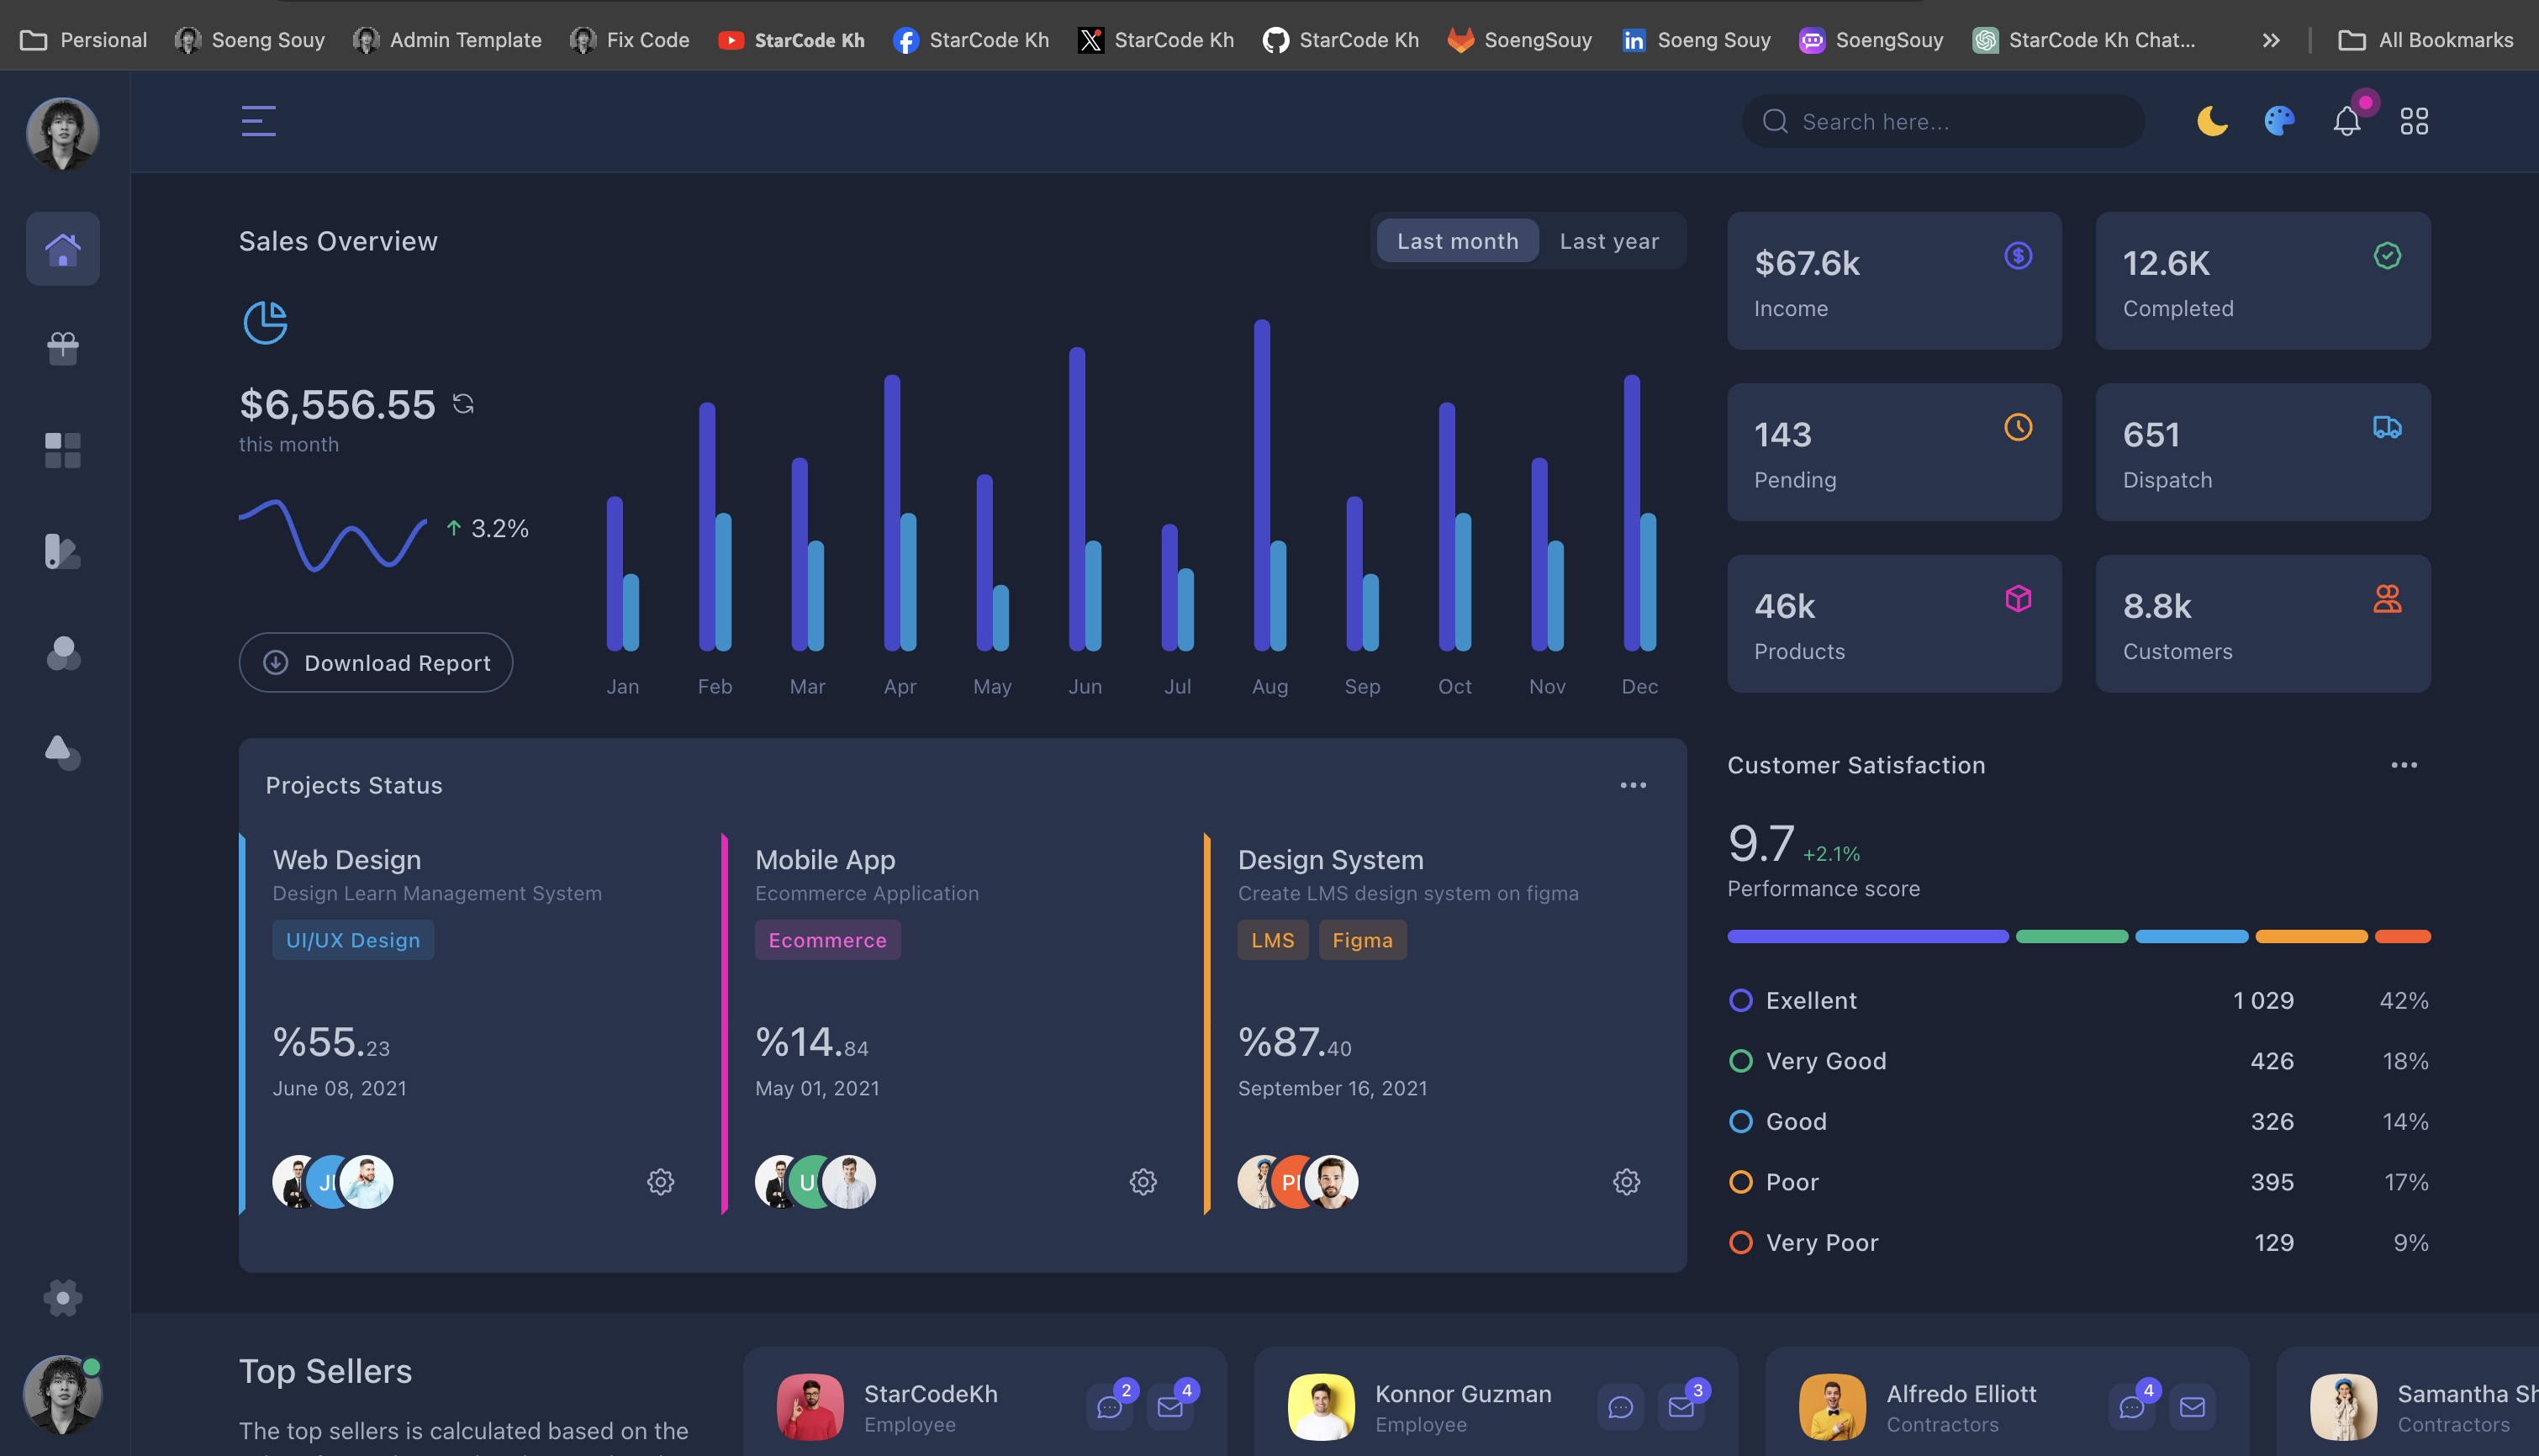Click the purple segment of performance bar
This screenshot has width=2539, height=1456.
[x=1868, y=936]
